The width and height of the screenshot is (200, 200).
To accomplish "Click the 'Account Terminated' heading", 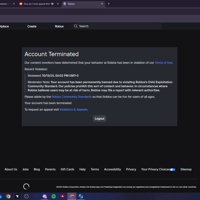I will pyautogui.click(x=52, y=54).
